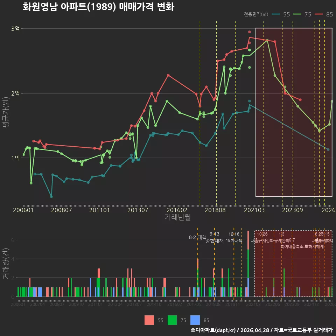This screenshot has height=336, width=336.
Task: Click the 6 gridline label on the volume chart
Action: point(13,240)
